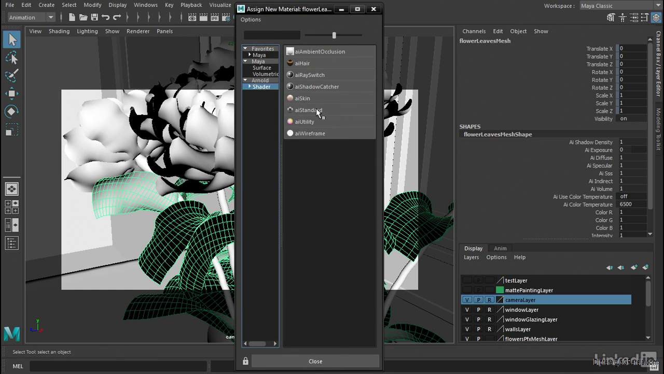Click the New Scene icon
This screenshot has height=374, width=664.
tap(72, 17)
